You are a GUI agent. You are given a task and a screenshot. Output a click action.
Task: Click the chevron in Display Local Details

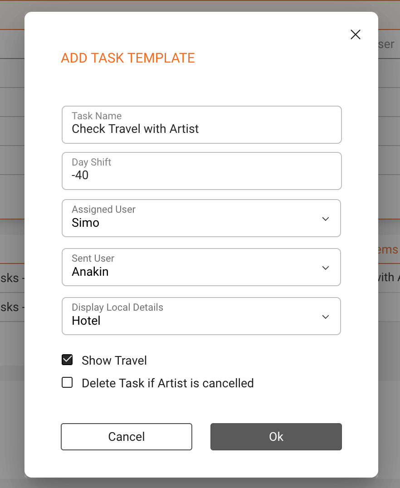click(x=325, y=317)
